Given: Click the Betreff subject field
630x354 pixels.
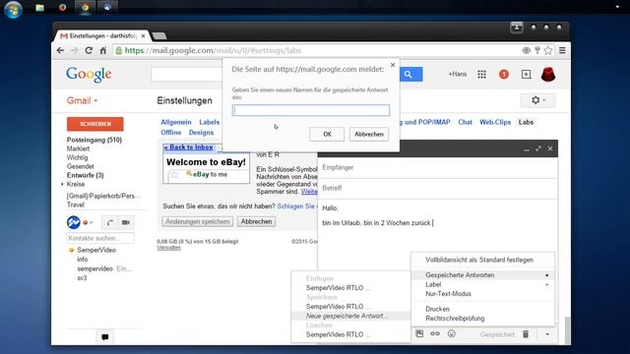Looking at the screenshot, I should coord(437,188).
